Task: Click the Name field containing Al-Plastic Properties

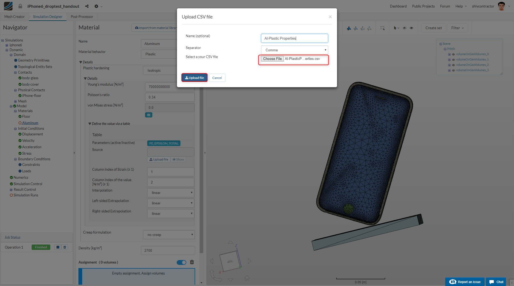Action: point(294,38)
